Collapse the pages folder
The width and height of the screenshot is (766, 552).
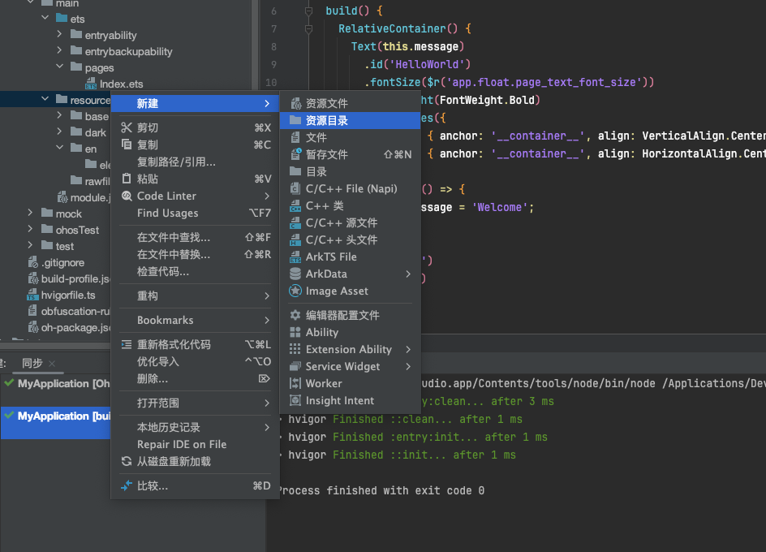coord(59,67)
